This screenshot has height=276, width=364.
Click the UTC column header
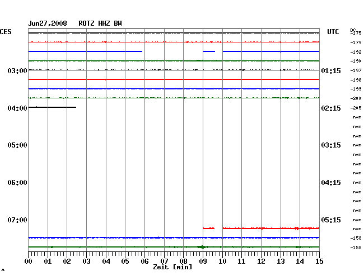333,32
